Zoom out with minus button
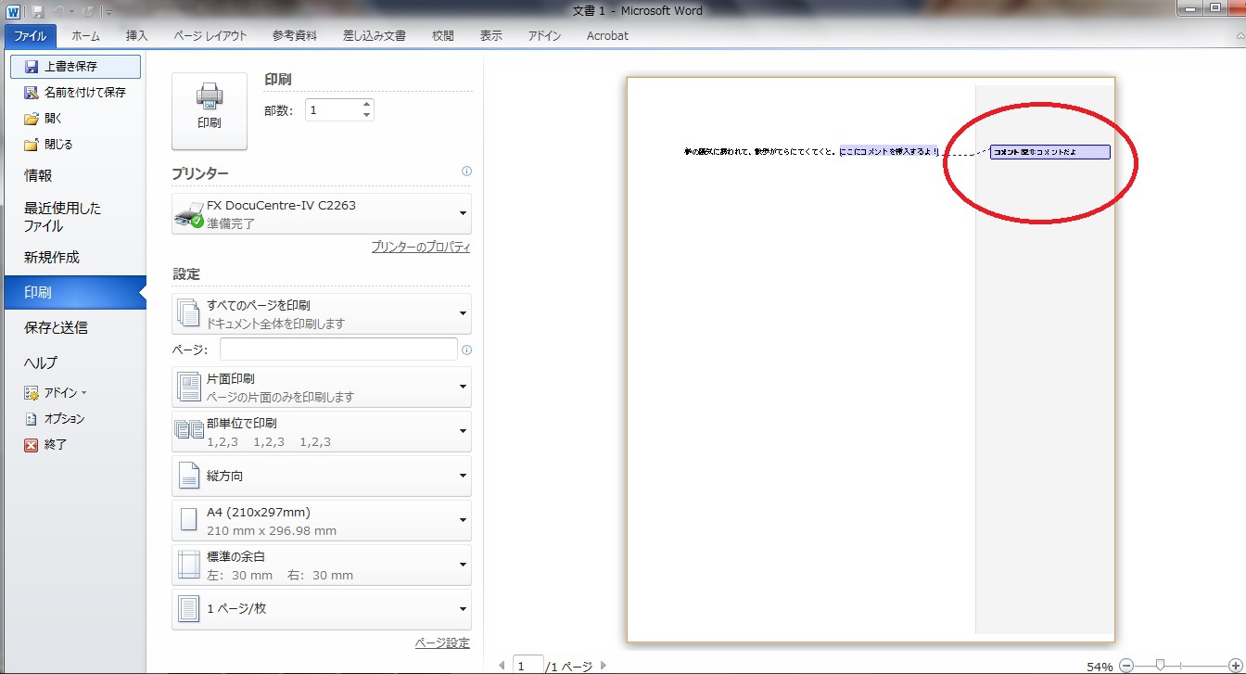 click(1126, 666)
